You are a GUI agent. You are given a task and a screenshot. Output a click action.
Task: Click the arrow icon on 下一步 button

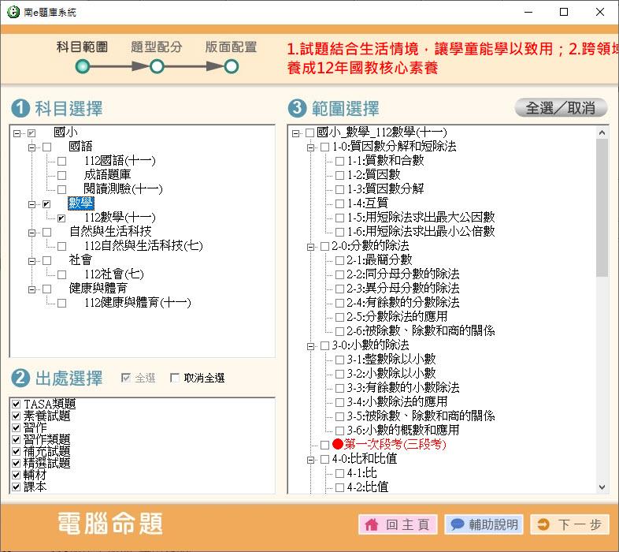[x=543, y=524]
